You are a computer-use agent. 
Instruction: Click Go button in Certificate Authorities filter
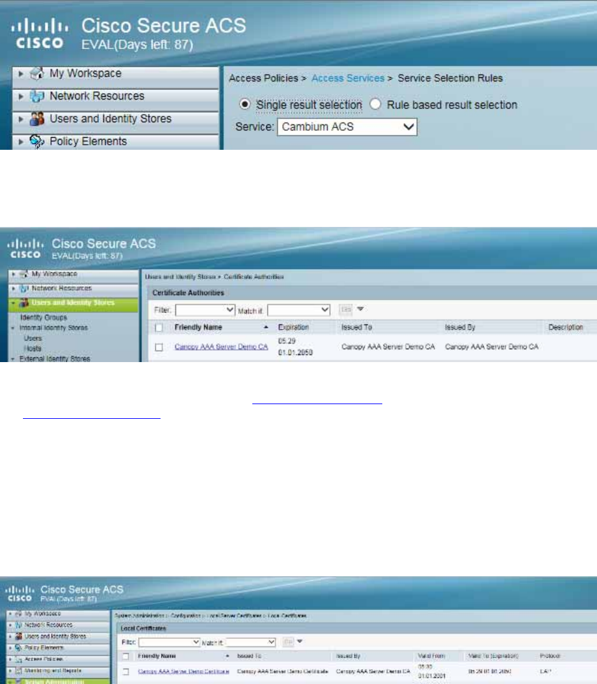click(346, 309)
